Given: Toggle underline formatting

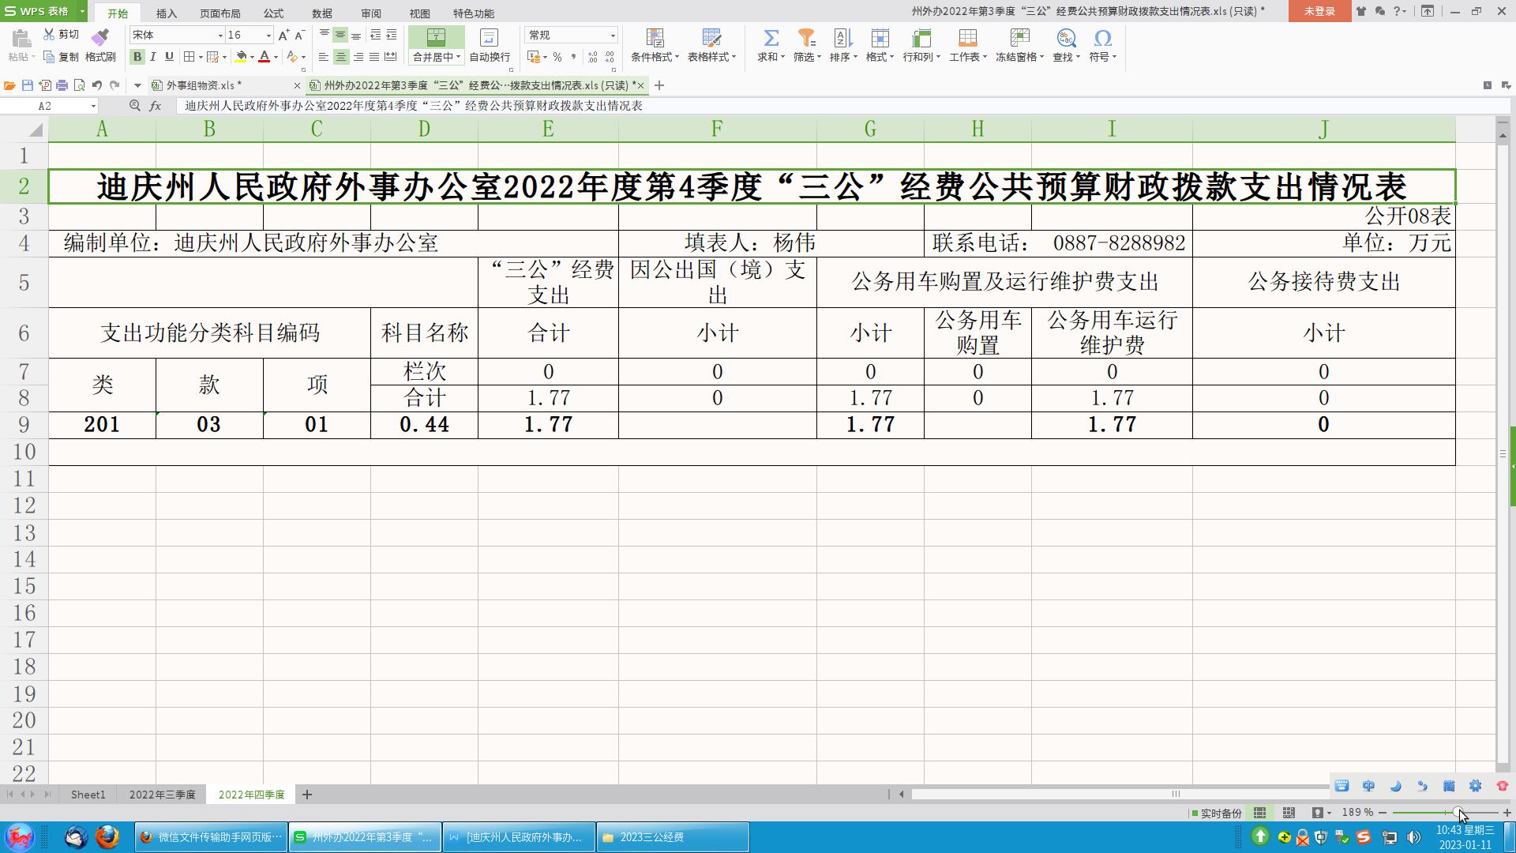Looking at the screenshot, I should (x=168, y=56).
